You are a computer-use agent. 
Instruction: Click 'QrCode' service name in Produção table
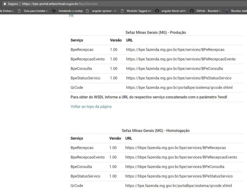point(77,87)
